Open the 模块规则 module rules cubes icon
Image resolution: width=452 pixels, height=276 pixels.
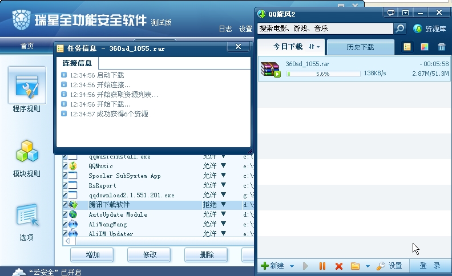coord(27,151)
